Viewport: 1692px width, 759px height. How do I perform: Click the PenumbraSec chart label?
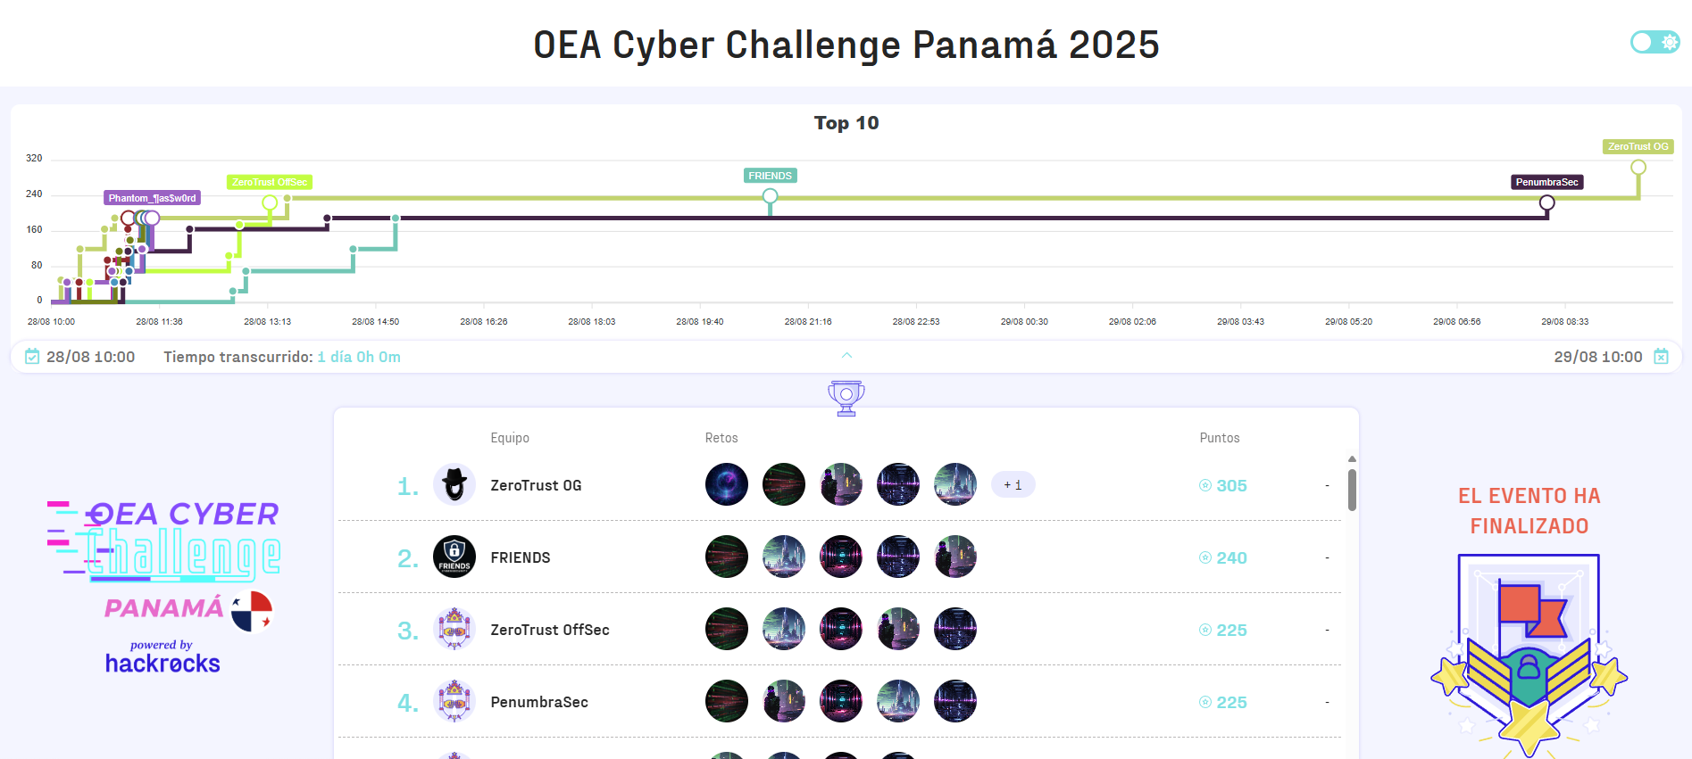(x=1546, y=182)
